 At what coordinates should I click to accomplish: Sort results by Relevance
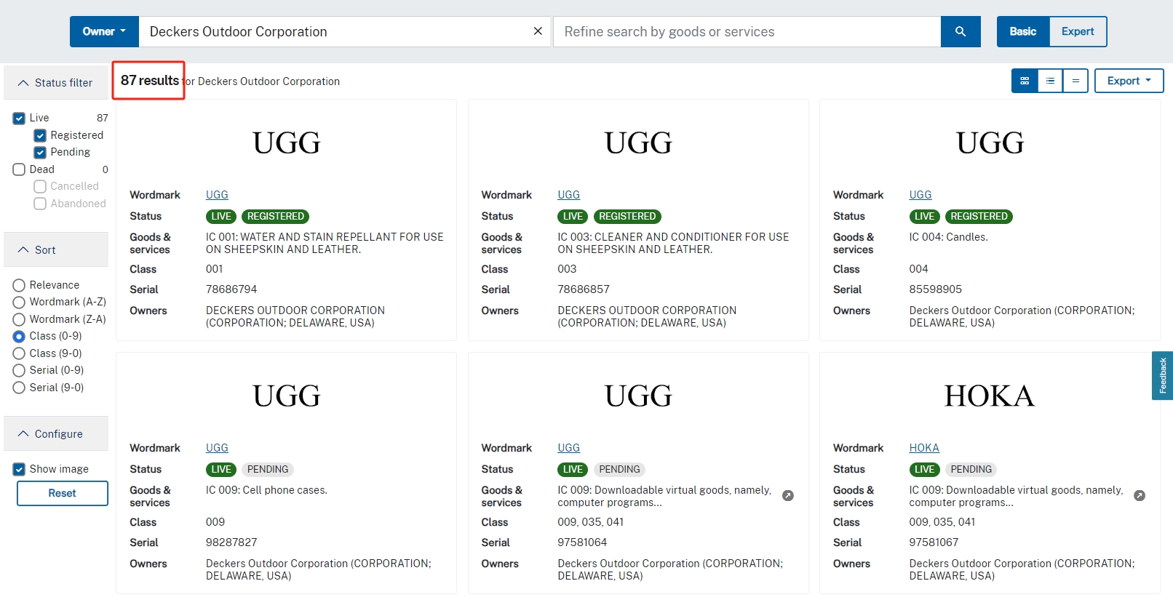pyautogui.click(x=19, y=285)
